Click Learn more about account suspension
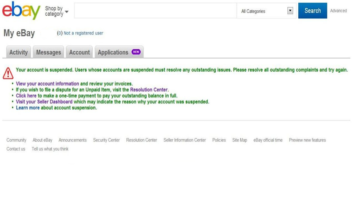Screen dimensions: 352x205 pos(28,108)
